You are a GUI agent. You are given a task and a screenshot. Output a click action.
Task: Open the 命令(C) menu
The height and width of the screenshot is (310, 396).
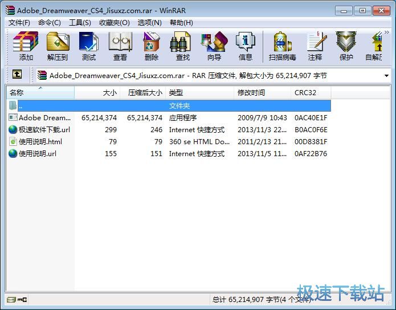pyautogui.click(x=49, y=23)
